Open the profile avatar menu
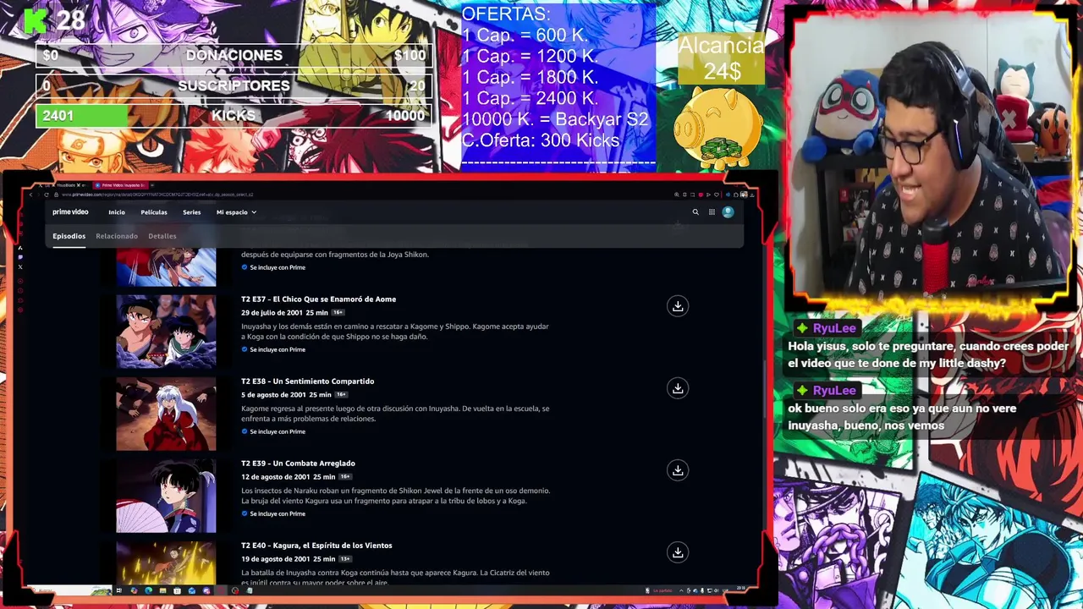This screenshot has height=609, width=1083. (728, 212)
